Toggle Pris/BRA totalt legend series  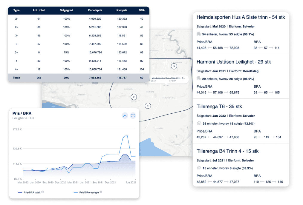point(29,192)
